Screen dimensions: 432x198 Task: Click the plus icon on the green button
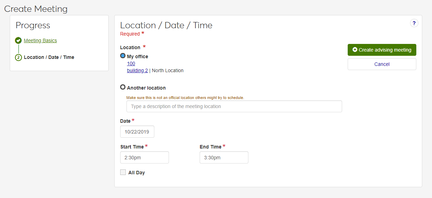click(x=355, y=50)
